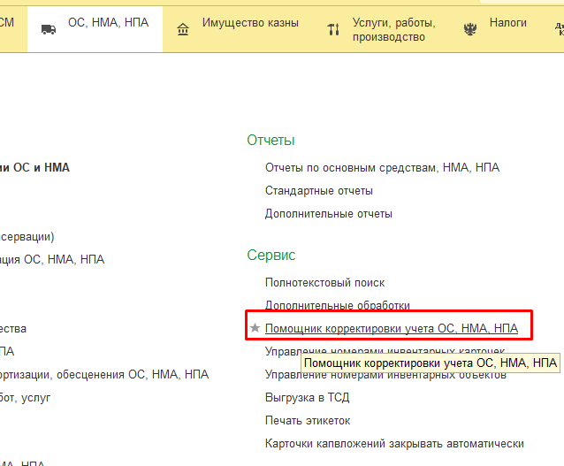Click the bank building icon for Имущество казны

click(x=183, y=29)
